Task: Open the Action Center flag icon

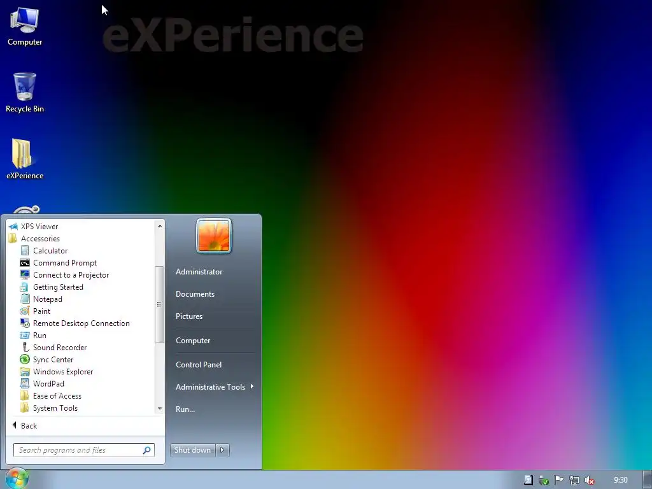Action: (x=558, y=480)
